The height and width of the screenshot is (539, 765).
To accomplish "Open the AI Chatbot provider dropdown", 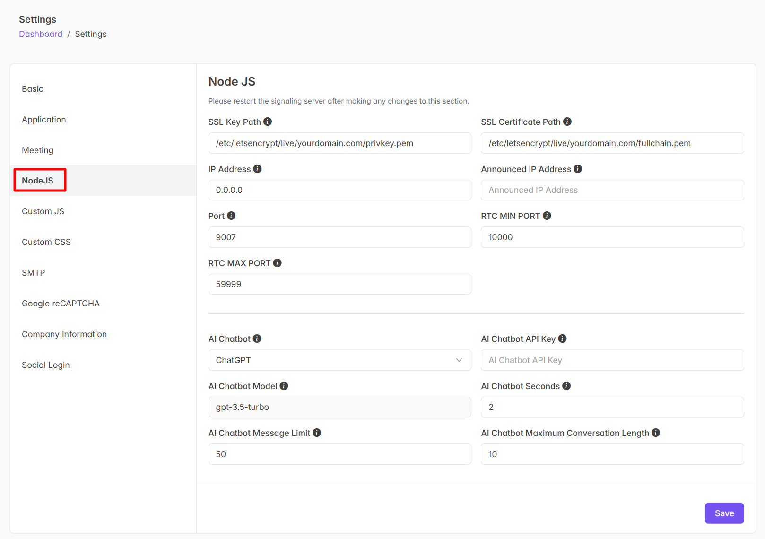I will click(x=339, y=360).
